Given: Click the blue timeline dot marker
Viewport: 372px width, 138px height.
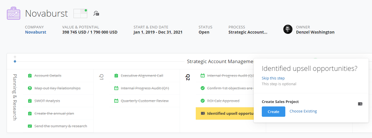Looking at the screenshot, I should (15, 61).
